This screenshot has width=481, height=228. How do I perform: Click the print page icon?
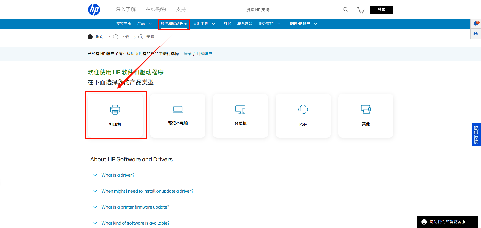point(475,33)
